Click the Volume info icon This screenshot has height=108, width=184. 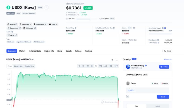pyautogui.click(x=134, y=28)
